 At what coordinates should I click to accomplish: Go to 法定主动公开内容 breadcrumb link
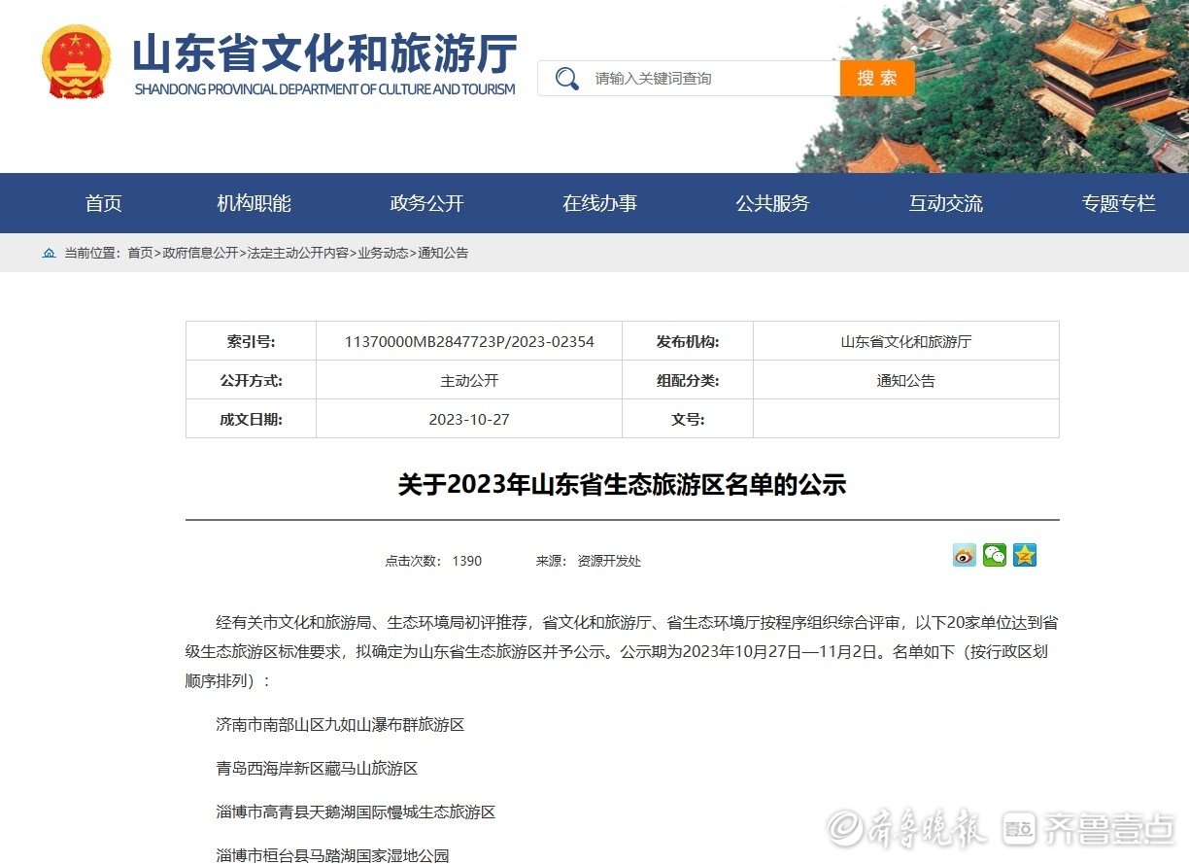pyautogui.click(x=298, y=253)
